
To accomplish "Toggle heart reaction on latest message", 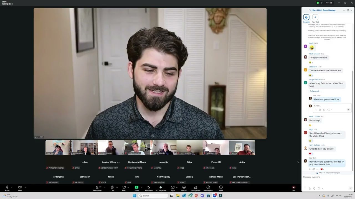I will (x=322, y=169).
